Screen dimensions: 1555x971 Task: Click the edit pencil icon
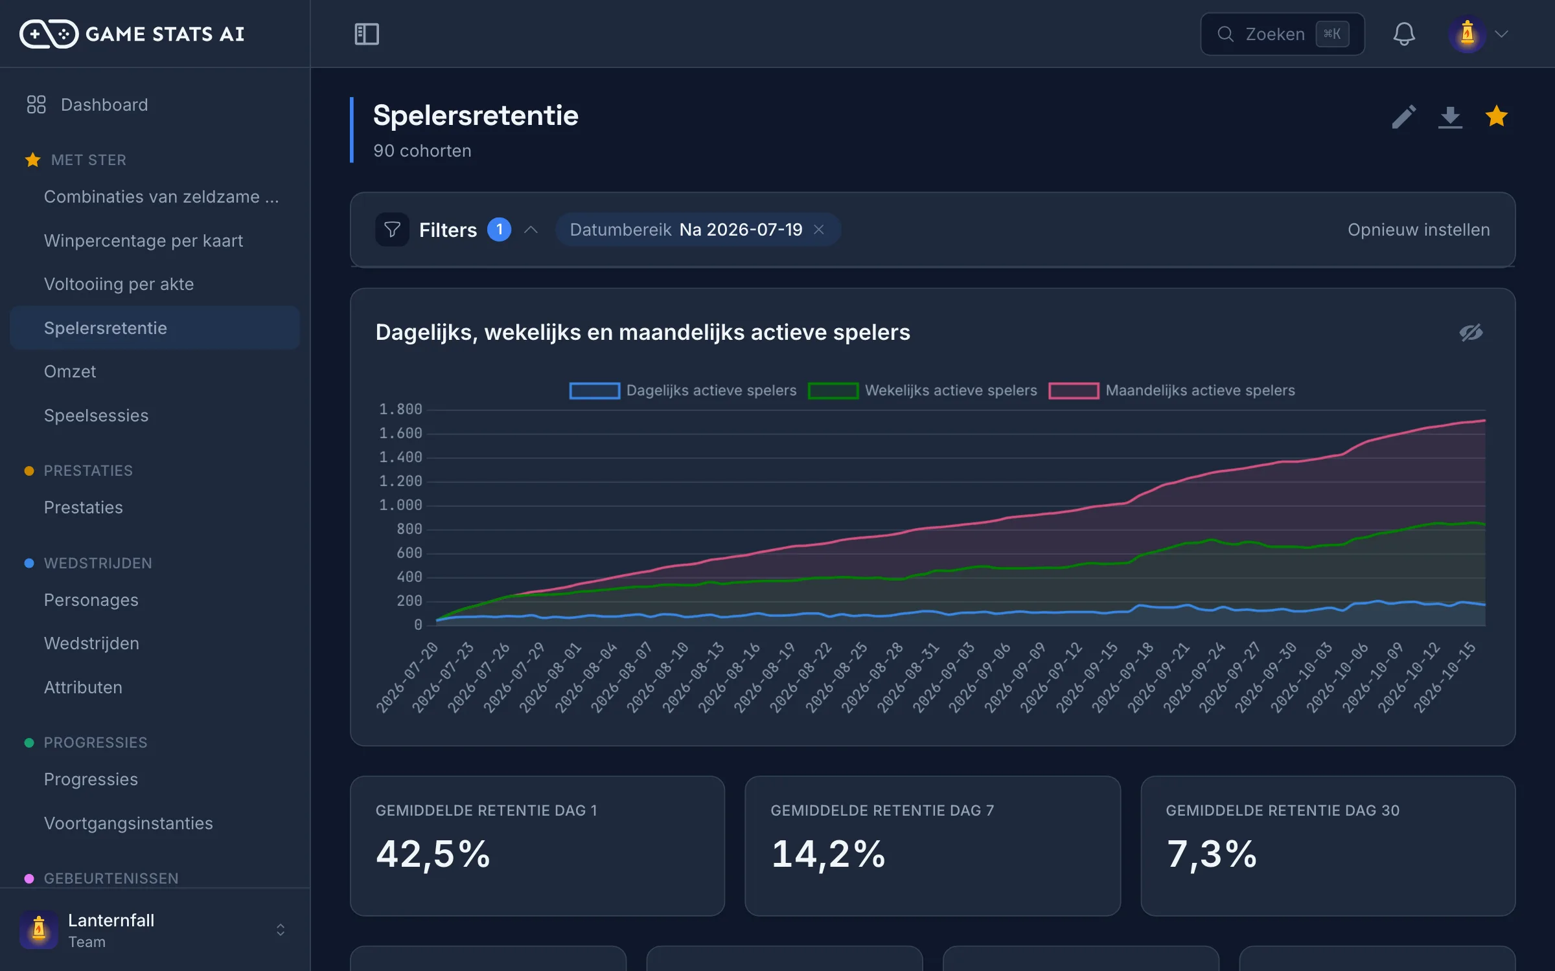click(1403, 117)
